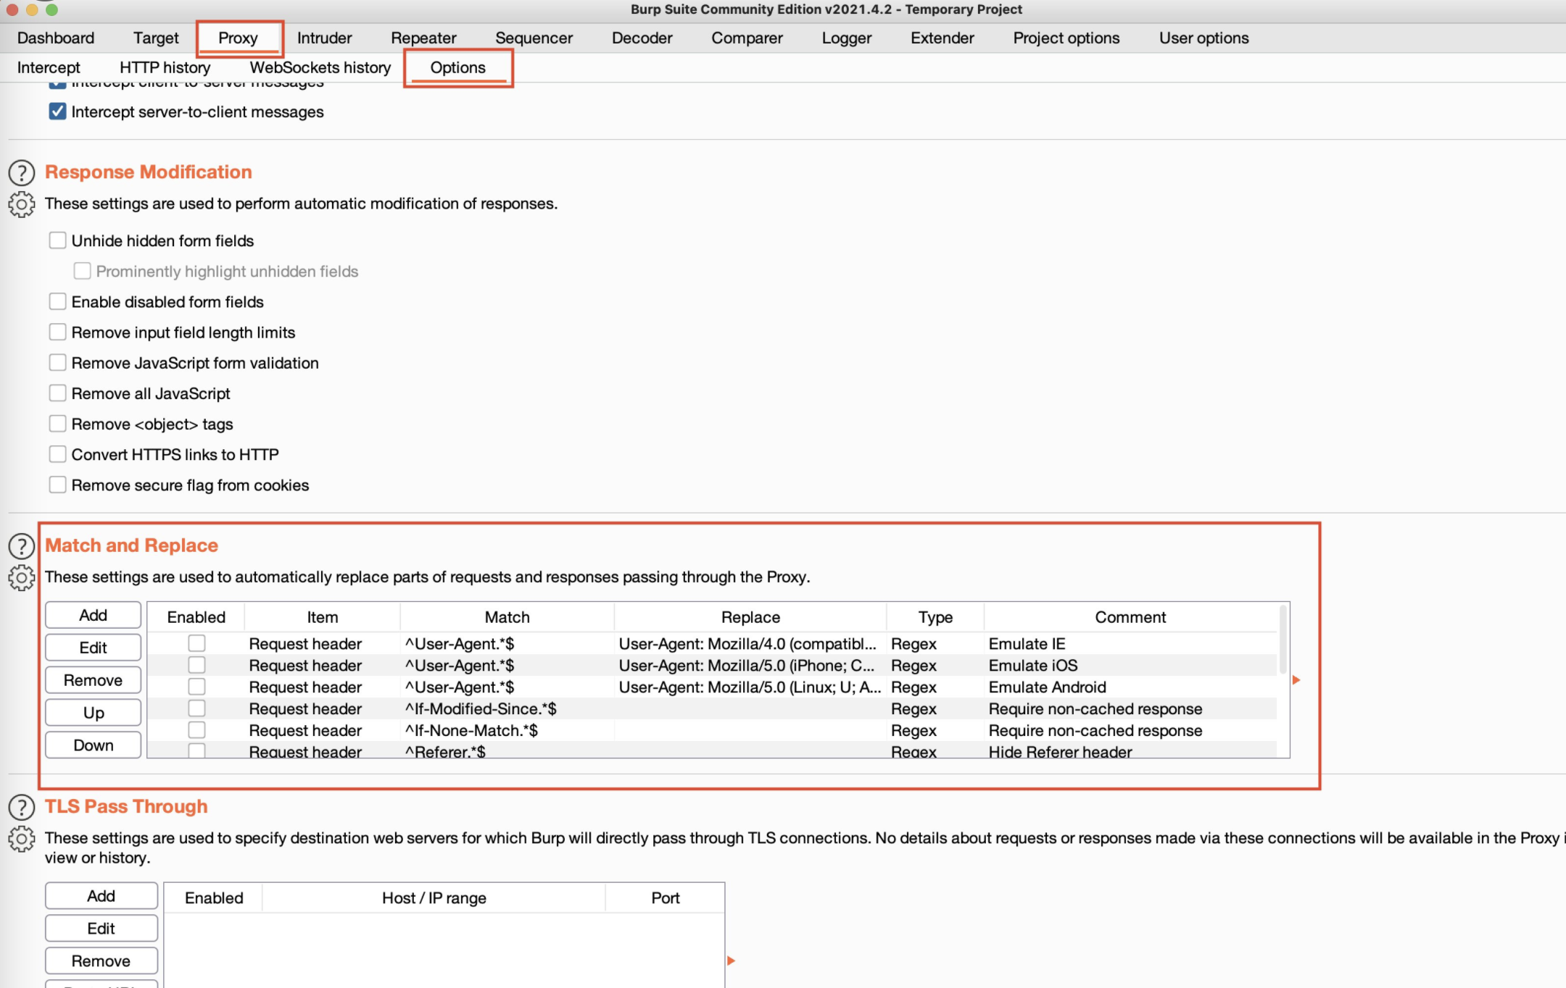Viewport: 1566px width, 988px height.
Task: Expand Match and Replace table orange arrow
Action: coord(1296,680)
